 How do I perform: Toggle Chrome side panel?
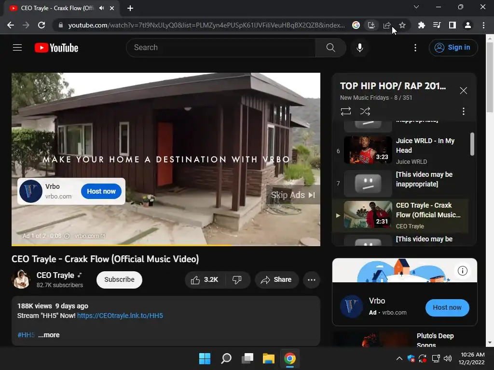[453, 25]
